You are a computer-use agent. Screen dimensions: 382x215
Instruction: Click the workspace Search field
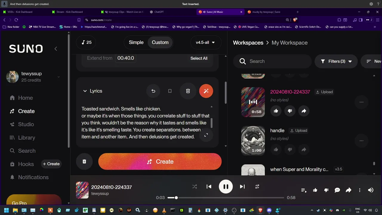point(272,61)
